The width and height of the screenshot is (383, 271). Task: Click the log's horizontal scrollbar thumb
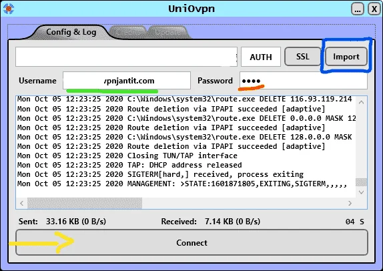85,204
